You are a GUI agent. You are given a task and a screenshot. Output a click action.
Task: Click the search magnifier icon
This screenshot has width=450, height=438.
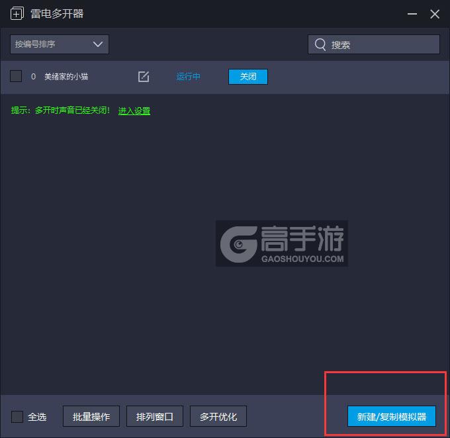(x=320, y=44)
